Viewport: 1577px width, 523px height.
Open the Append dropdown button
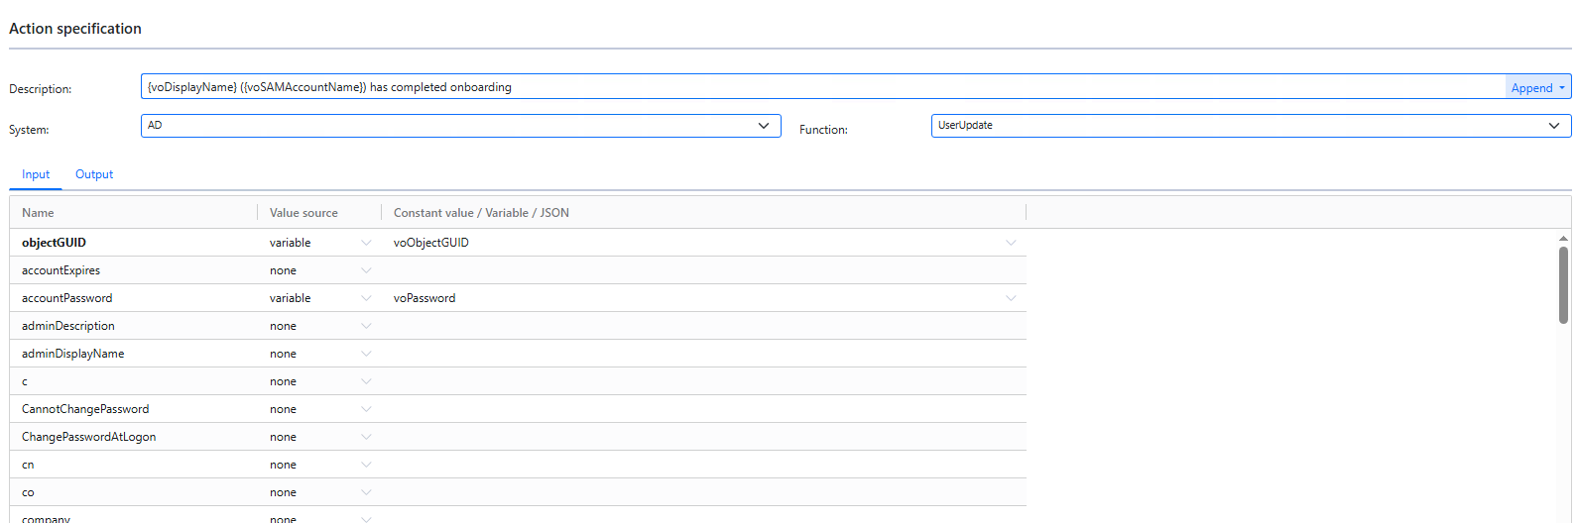[x=1537, y=87]
